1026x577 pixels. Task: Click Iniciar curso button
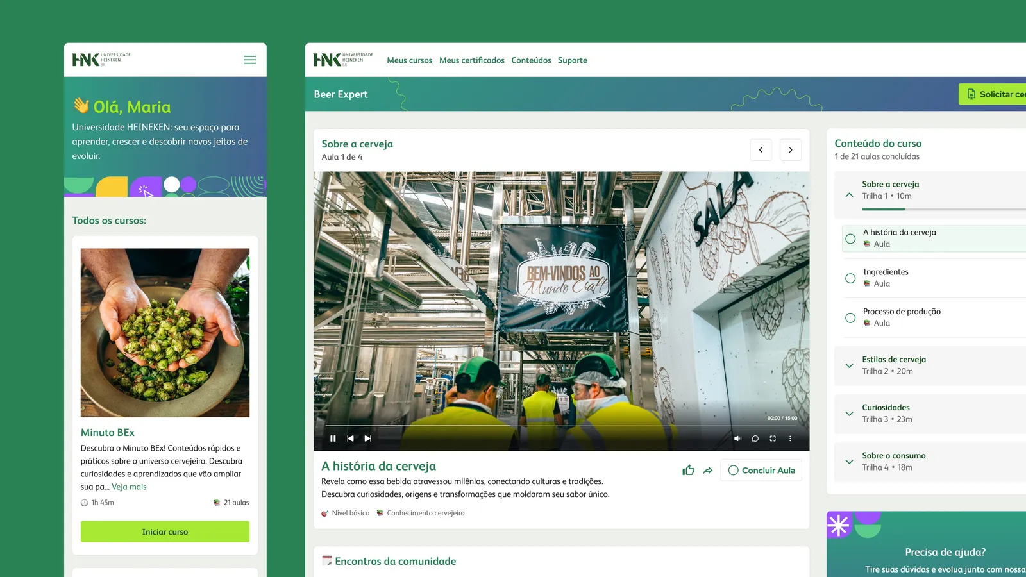(165, 531)
